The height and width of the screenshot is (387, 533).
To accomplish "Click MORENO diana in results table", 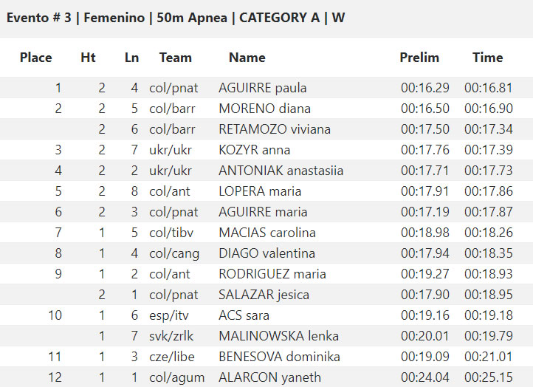I will 264,109.
